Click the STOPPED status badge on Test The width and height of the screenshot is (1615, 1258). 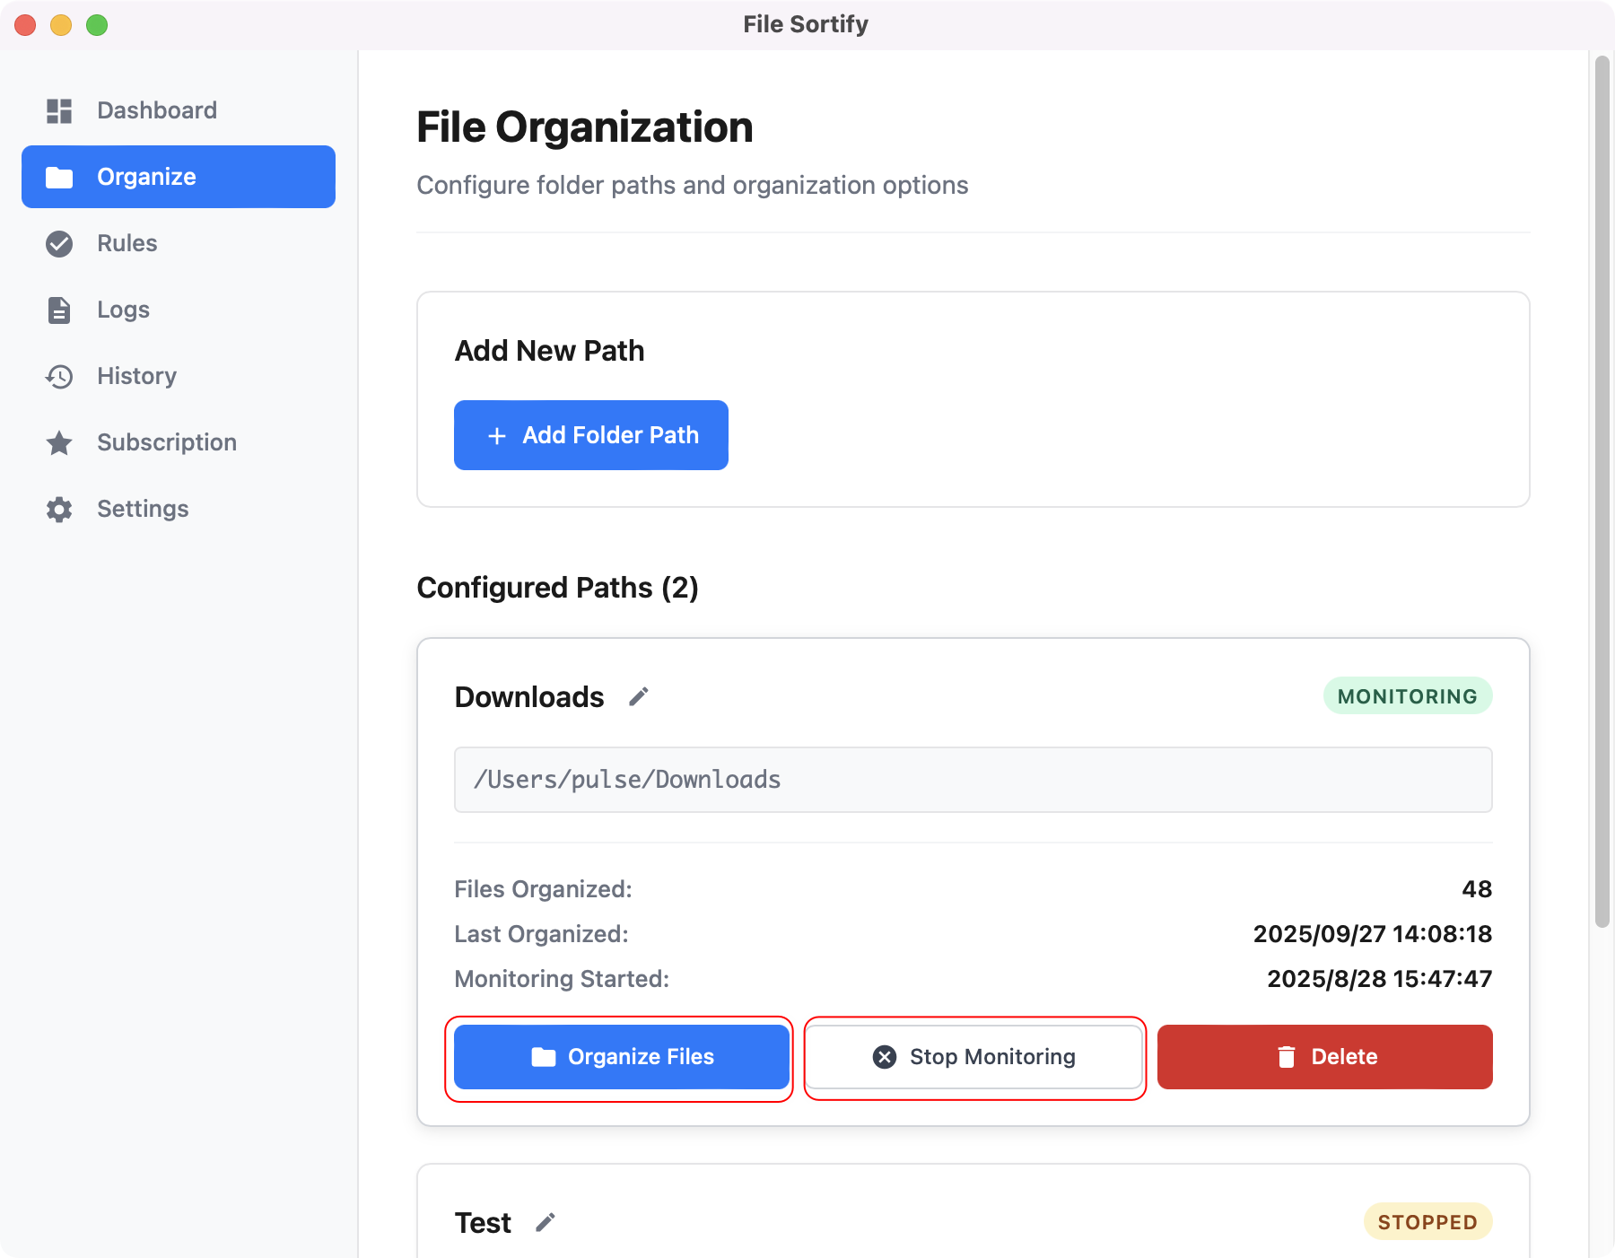click(x=1427, y=1222)
